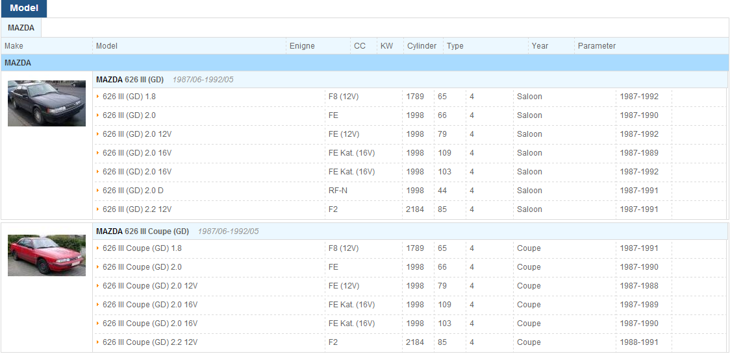
Task: Click the MAZDA 626 III (GD) group heading
Action: pyautogui.click(x=130, y=80)
